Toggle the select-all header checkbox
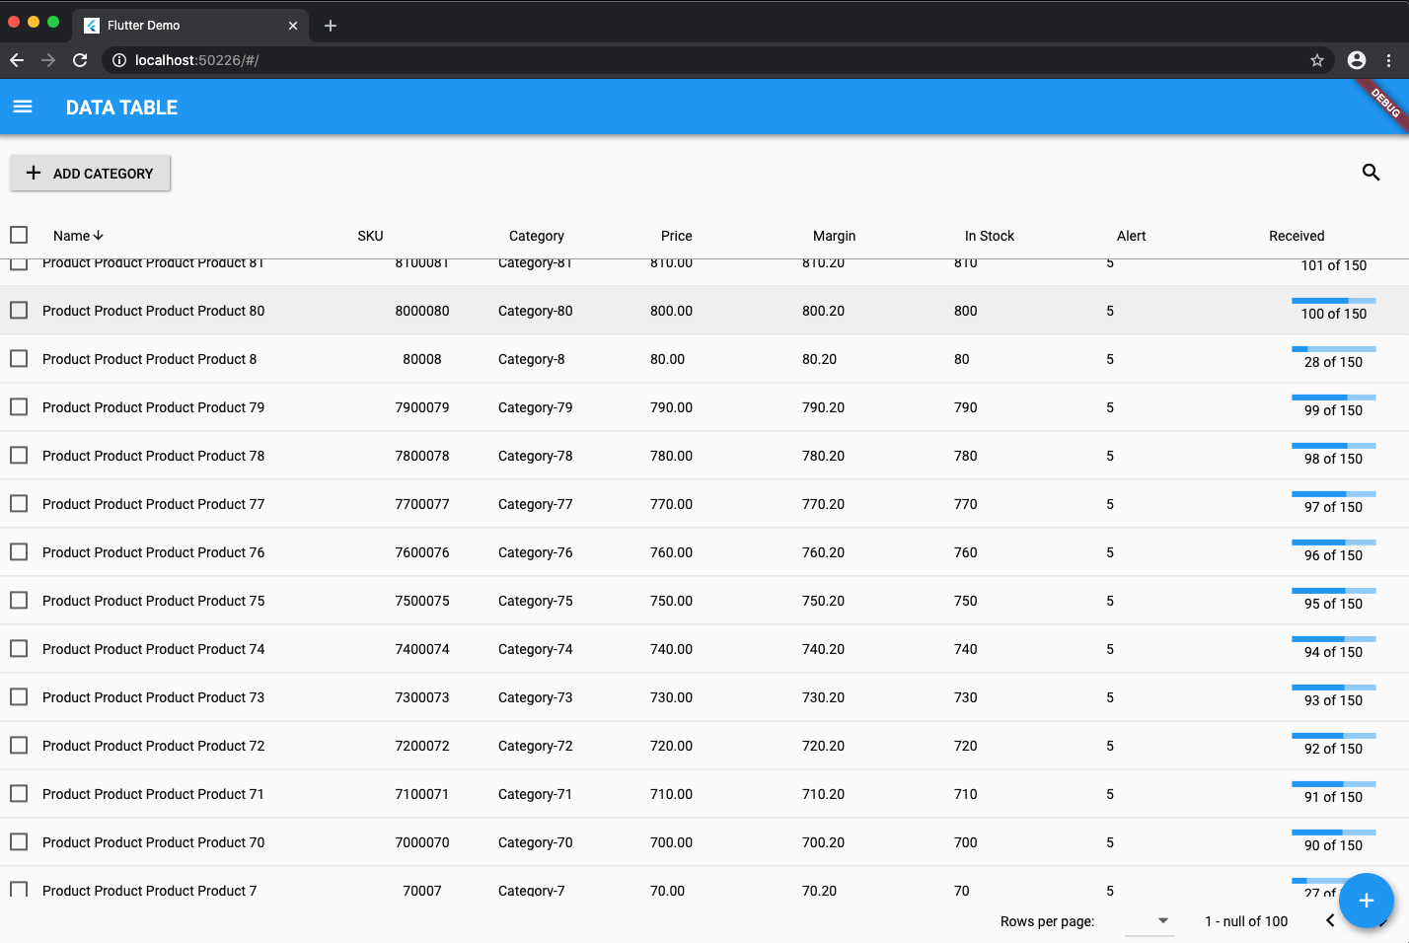 pyautogui.click(x=19, y=235)
